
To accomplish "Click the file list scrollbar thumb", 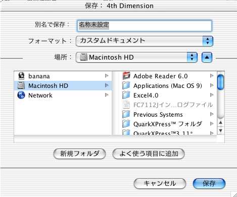I will [x=220, y=82].
